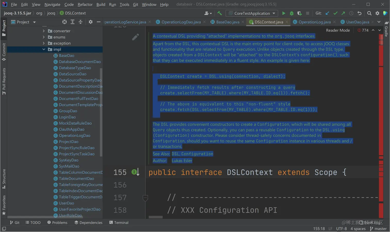Select OperationLogDao in project tree
This screenshot has height=232, width=390.
coord(75,135)
